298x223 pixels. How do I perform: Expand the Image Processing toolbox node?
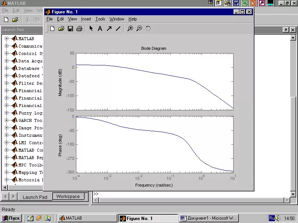[x=6, y=127]
